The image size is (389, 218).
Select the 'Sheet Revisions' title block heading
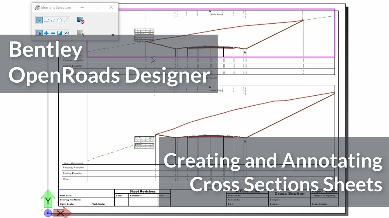(143, 191)
